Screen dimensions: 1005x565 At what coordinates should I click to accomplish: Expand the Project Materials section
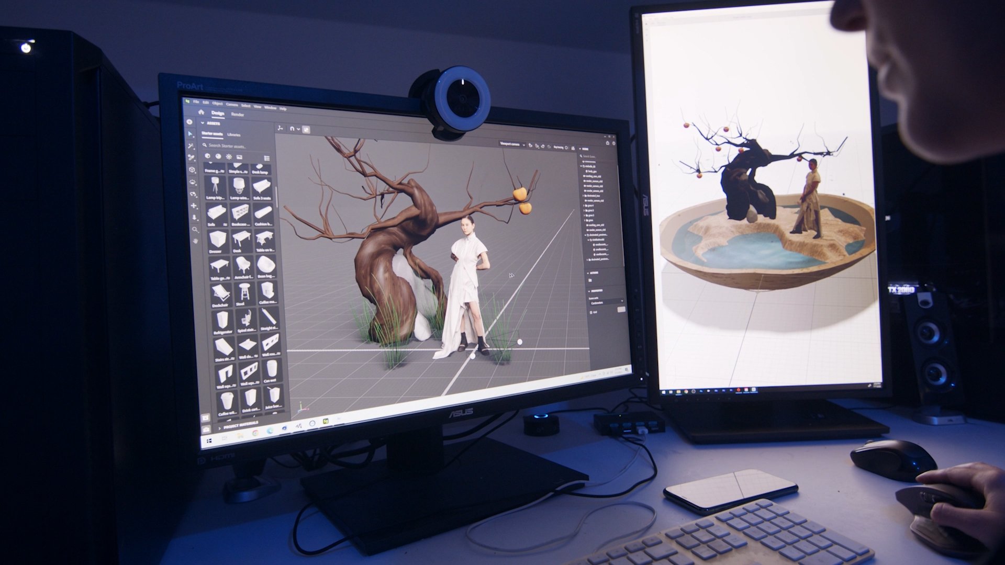(220, 427)
